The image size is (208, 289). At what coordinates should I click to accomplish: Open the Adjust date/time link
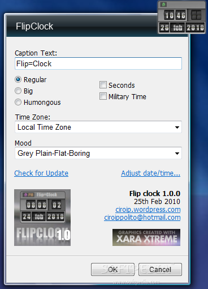(x=151, y=173)
